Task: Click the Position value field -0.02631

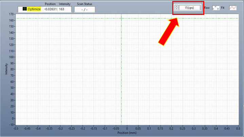Action: click(50, 9)
